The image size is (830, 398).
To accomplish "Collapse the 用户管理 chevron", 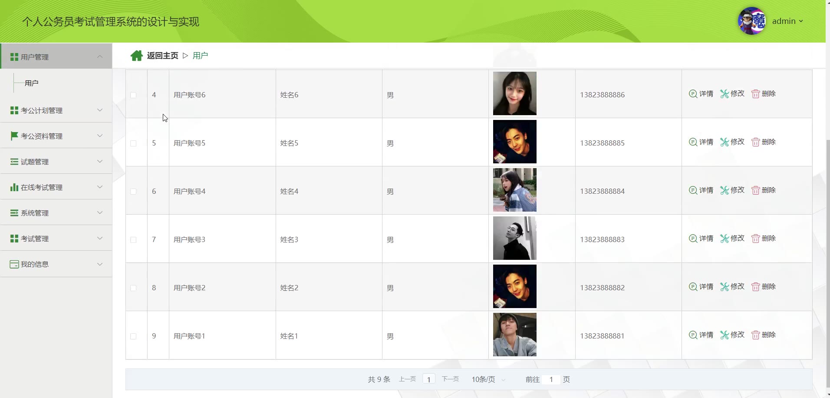I will [100, 56].
